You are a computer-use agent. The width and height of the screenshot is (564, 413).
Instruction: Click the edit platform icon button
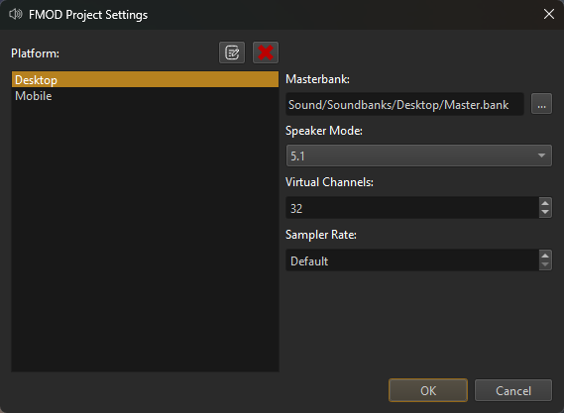(x=232, y=52)
